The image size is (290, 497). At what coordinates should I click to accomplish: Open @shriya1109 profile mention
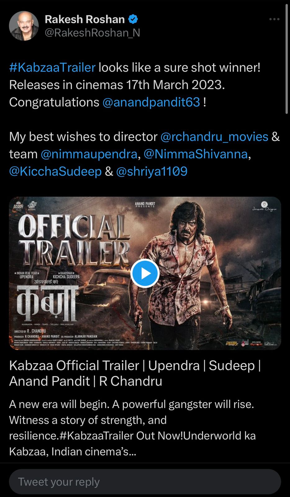click(152, 171)
